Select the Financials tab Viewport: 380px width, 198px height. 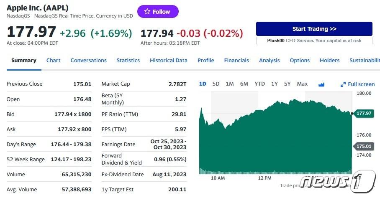236,60
